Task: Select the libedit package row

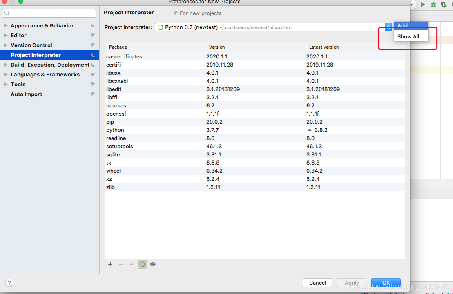Action: 255,89
